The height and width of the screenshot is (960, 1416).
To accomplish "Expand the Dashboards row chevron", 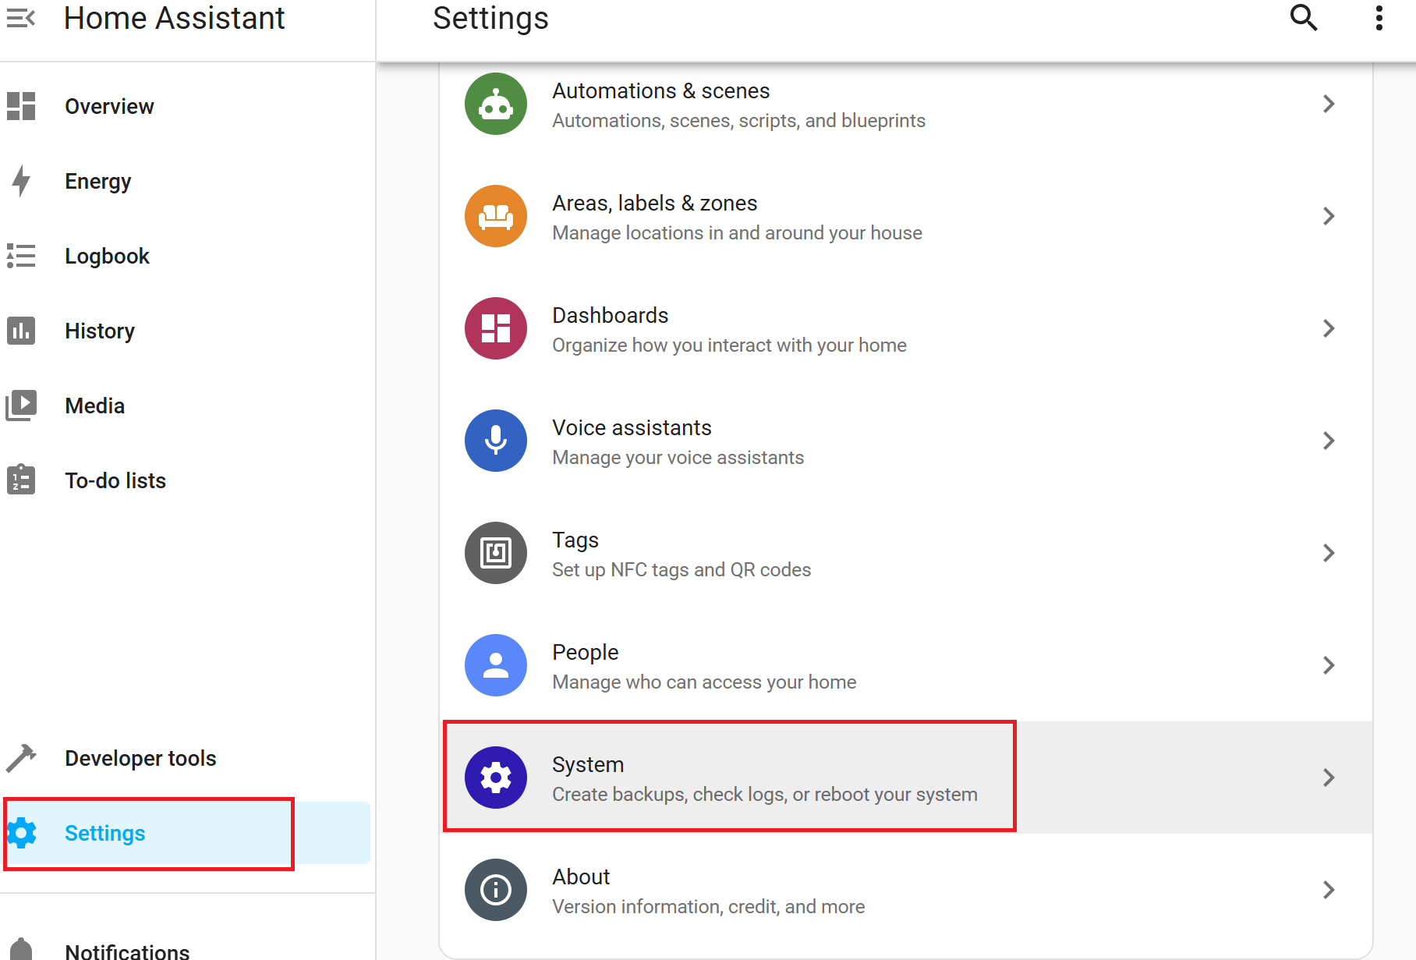I will coord(1329,328).
